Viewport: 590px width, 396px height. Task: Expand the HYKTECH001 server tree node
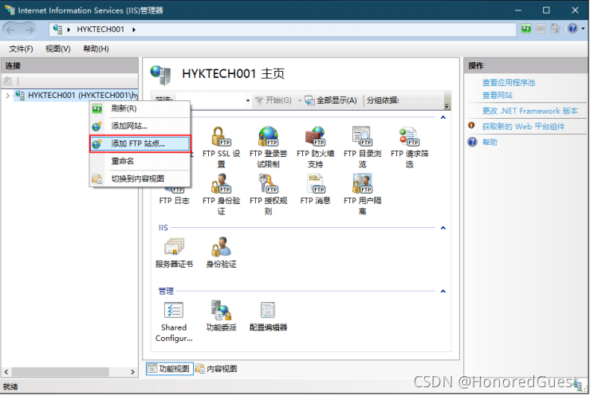click(7, 96)
